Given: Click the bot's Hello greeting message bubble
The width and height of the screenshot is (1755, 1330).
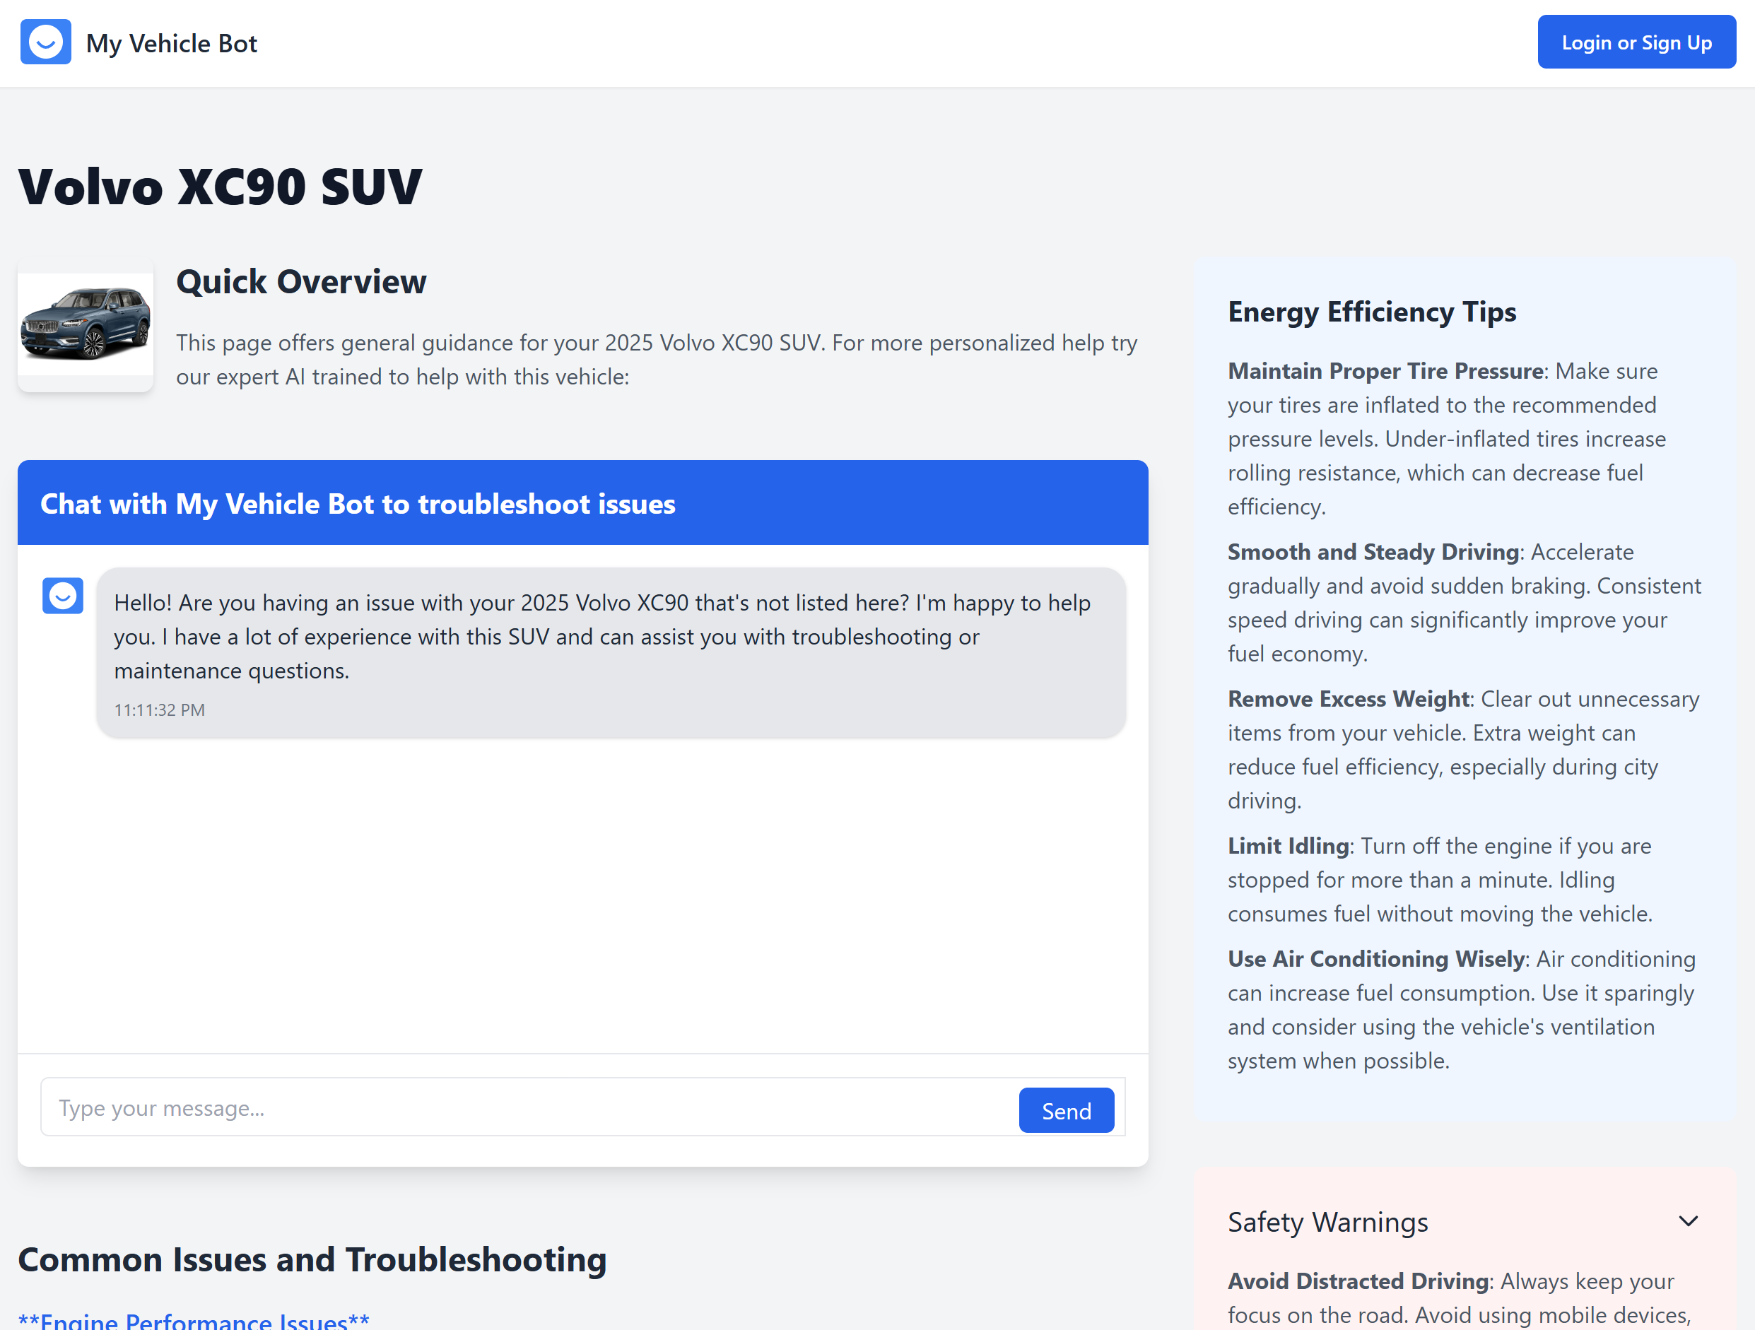Looking at the screenshot, I should pos(610,637).
